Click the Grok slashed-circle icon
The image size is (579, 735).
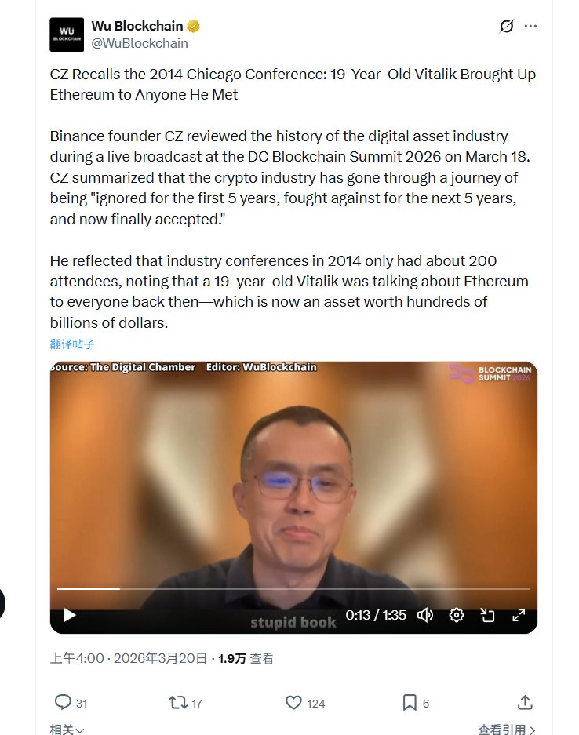(x=507, y=26)
